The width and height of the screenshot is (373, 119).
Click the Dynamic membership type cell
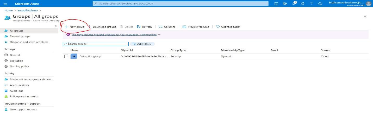pyautogui.click(x=226, y=56)
